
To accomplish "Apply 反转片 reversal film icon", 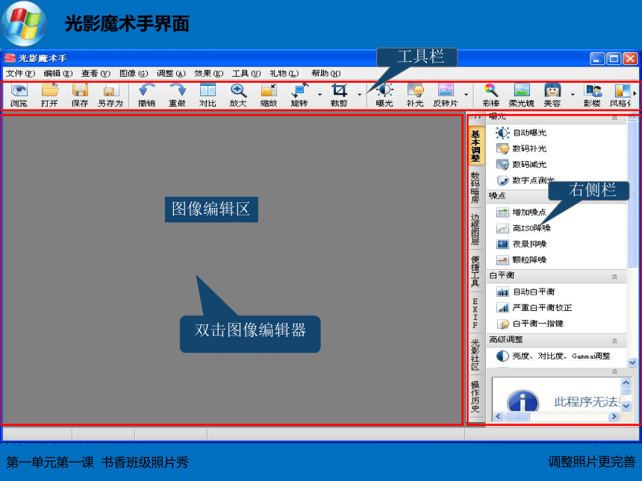I will click(x=446, y=95).
